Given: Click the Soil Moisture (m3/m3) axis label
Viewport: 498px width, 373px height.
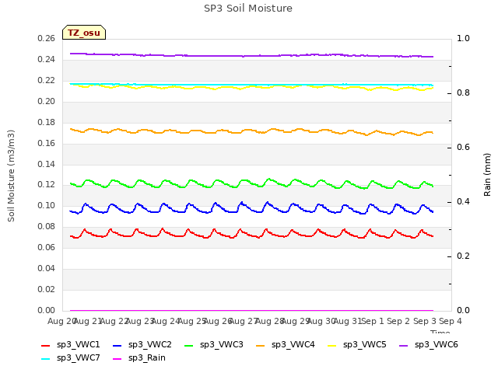Looking at the screenshot, I should click(11, 176).
